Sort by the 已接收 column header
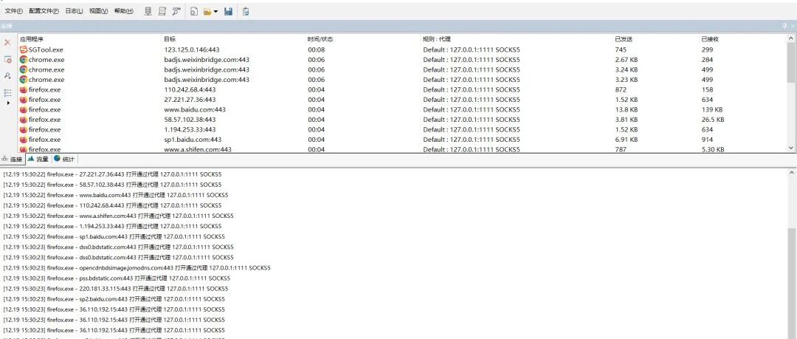797x339 pixels. (710, 39)
